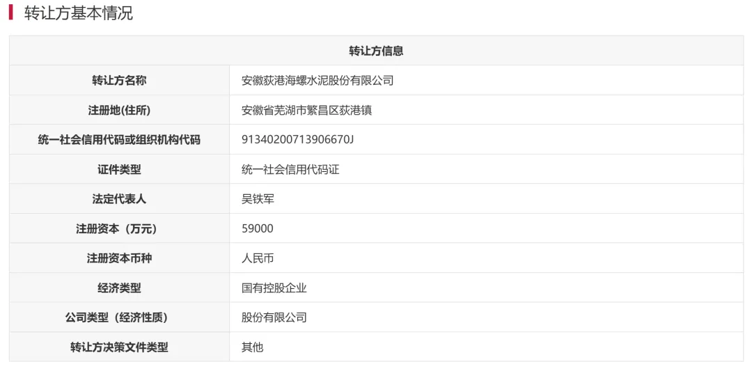Screen dimensions: 752x371
Task: Click the 经济类型 label
Action: click(120, 288)
